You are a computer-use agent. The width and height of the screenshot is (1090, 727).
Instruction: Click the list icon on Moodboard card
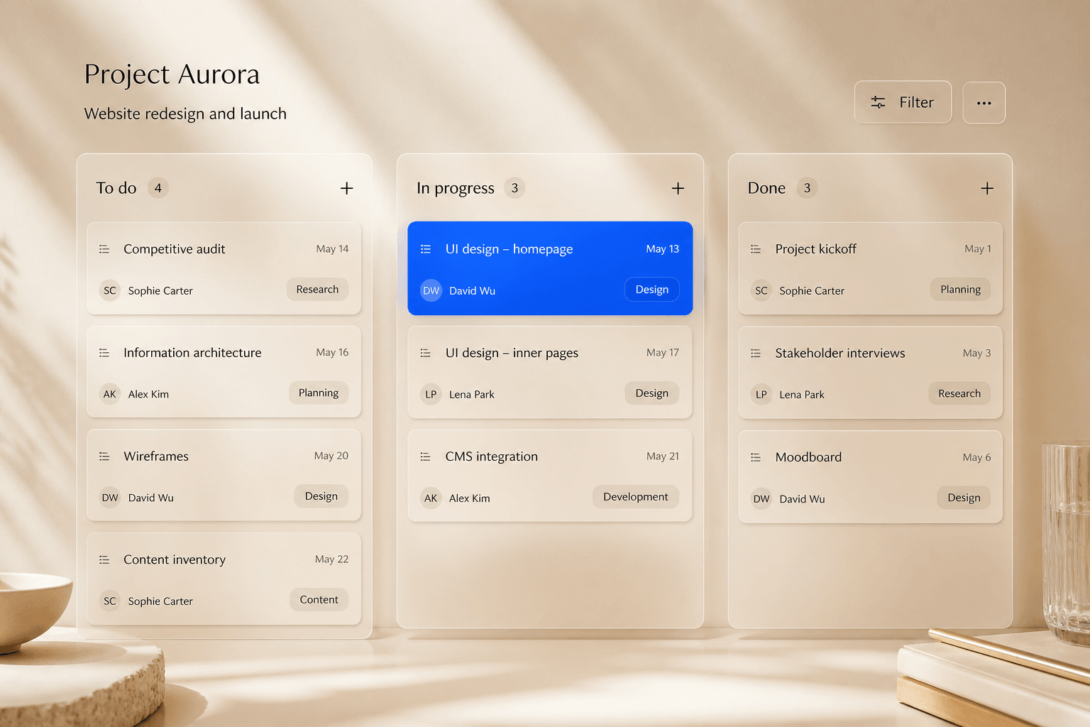(x=756, y=457)
